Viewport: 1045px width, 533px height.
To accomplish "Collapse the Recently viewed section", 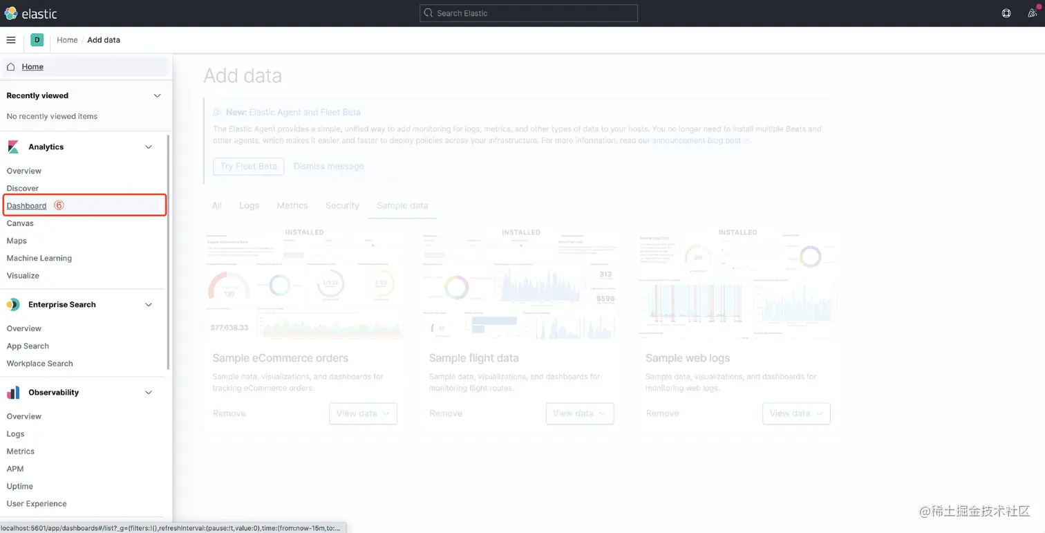I will [157, 96].
